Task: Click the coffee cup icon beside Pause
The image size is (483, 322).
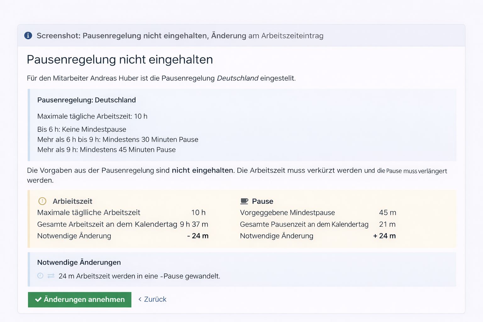Action: click(244, 201)
